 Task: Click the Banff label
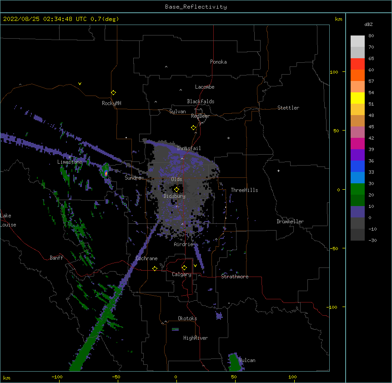pos(56,258)
